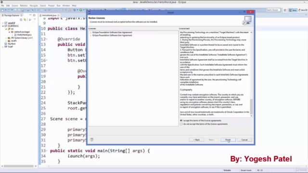Select the TestP project
308x173 pixels.
pos(10,47)
